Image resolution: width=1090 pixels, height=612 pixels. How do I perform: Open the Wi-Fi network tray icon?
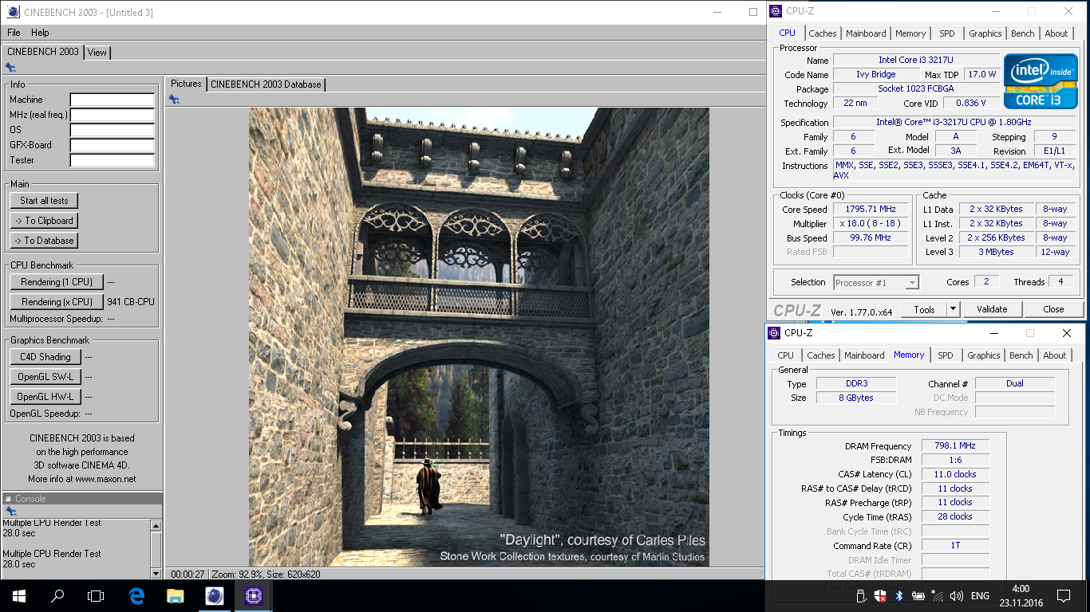[938, 596]
